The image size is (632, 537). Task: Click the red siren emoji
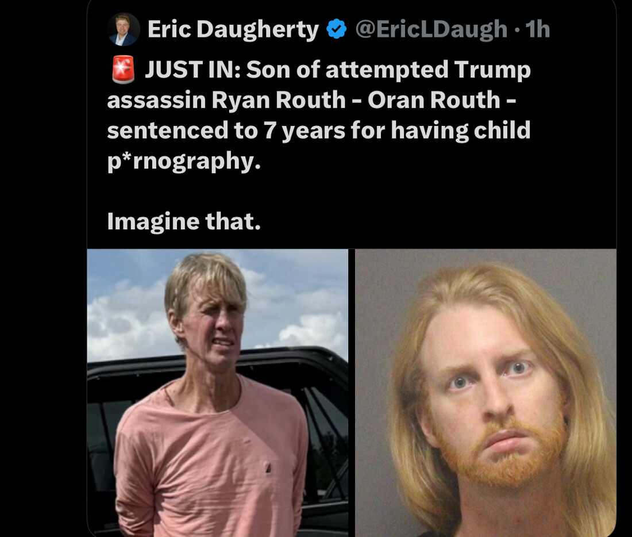[123, 70]
